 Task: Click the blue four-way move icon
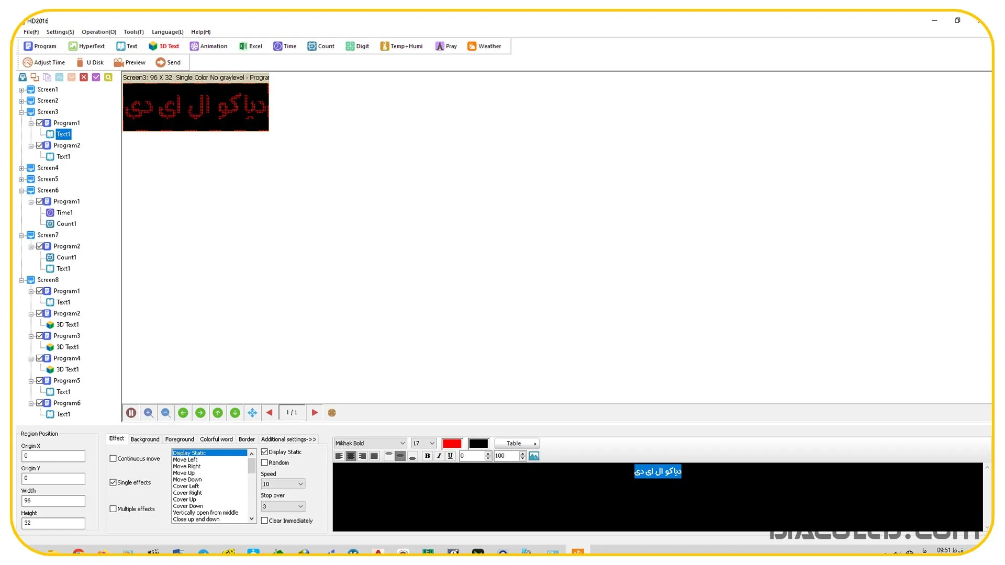coord(252,413)
